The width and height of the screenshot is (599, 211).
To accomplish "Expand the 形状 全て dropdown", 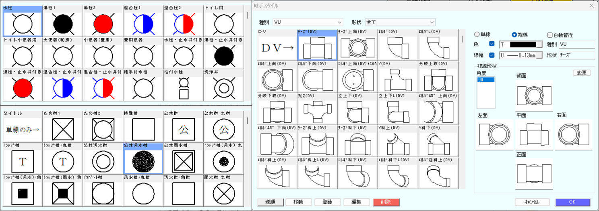I will click(400, 22).
